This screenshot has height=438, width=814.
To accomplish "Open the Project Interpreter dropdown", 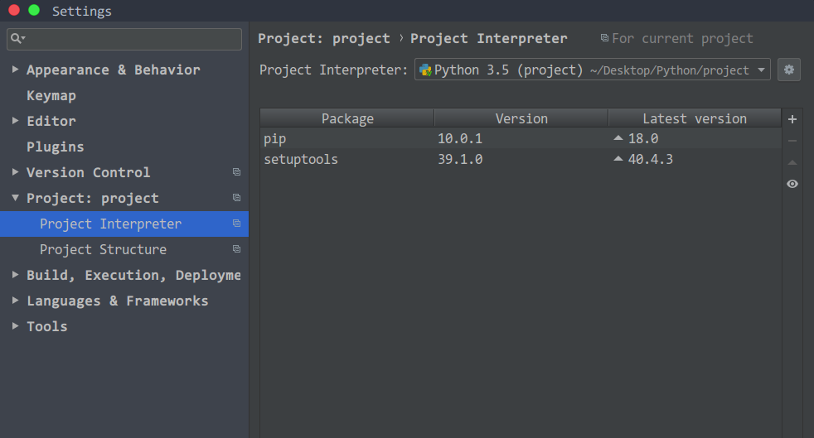I will (593, 70).
